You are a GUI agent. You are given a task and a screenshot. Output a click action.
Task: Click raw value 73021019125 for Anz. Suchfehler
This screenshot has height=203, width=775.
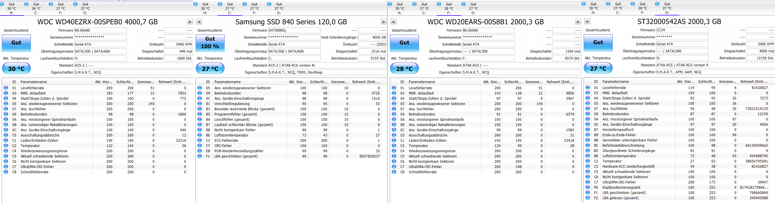[756, 109]
